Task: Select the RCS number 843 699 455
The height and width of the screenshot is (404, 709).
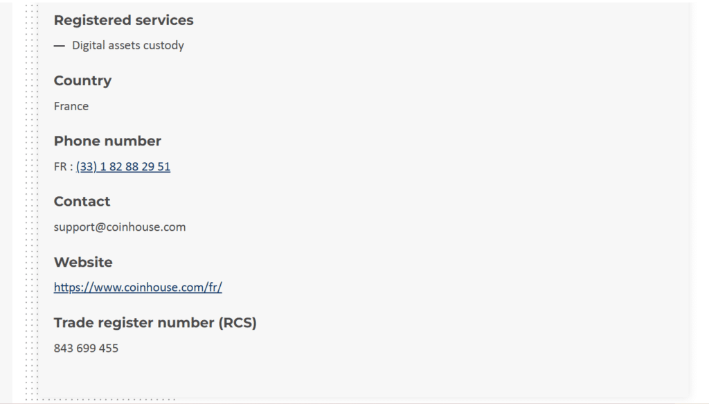Action: pos(86,348)
